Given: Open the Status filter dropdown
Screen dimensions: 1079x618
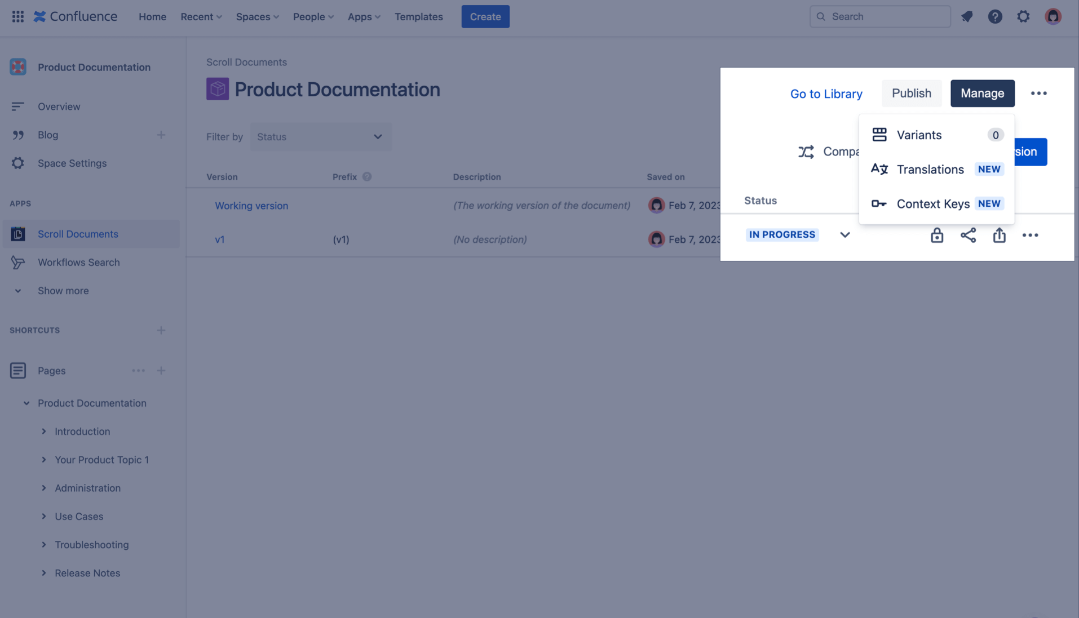Looking at the screenshot, I should (320, 136).
